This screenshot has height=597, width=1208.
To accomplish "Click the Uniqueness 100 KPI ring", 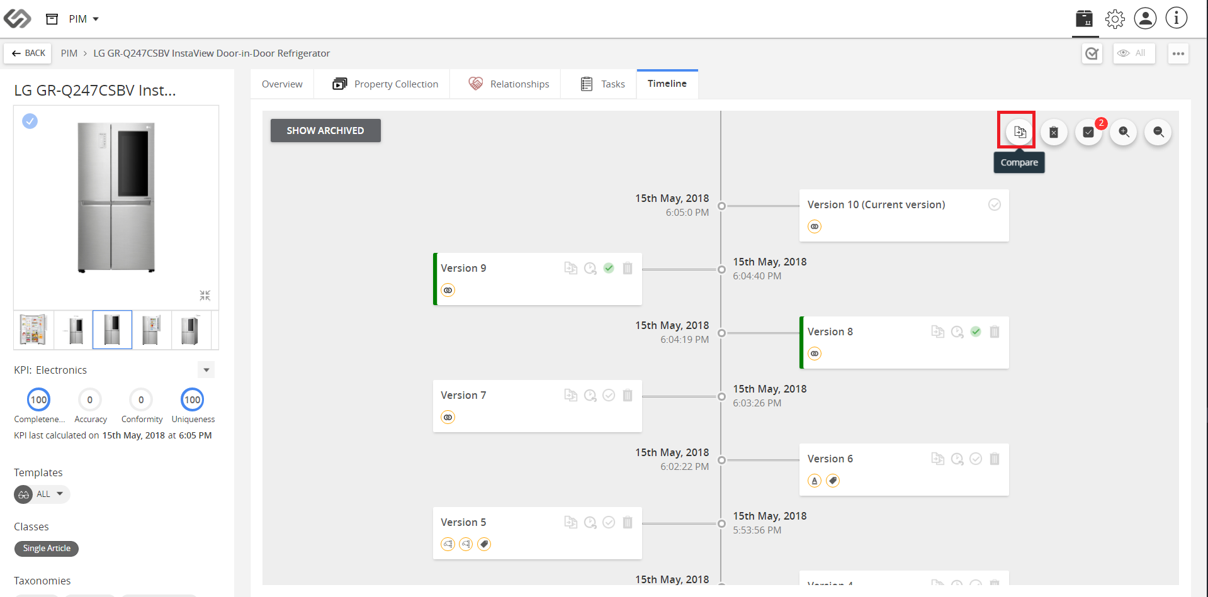I will 193,400.
